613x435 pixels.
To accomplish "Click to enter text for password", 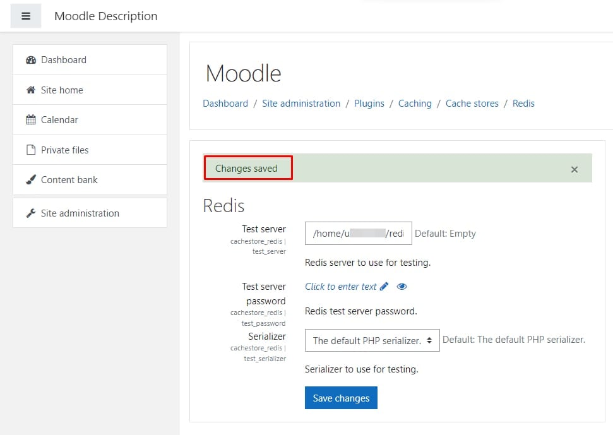I will click(340, 287).
